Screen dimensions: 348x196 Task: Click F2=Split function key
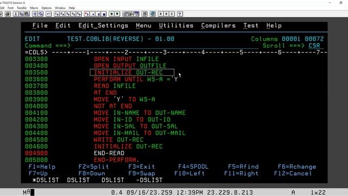pos(94,167)
